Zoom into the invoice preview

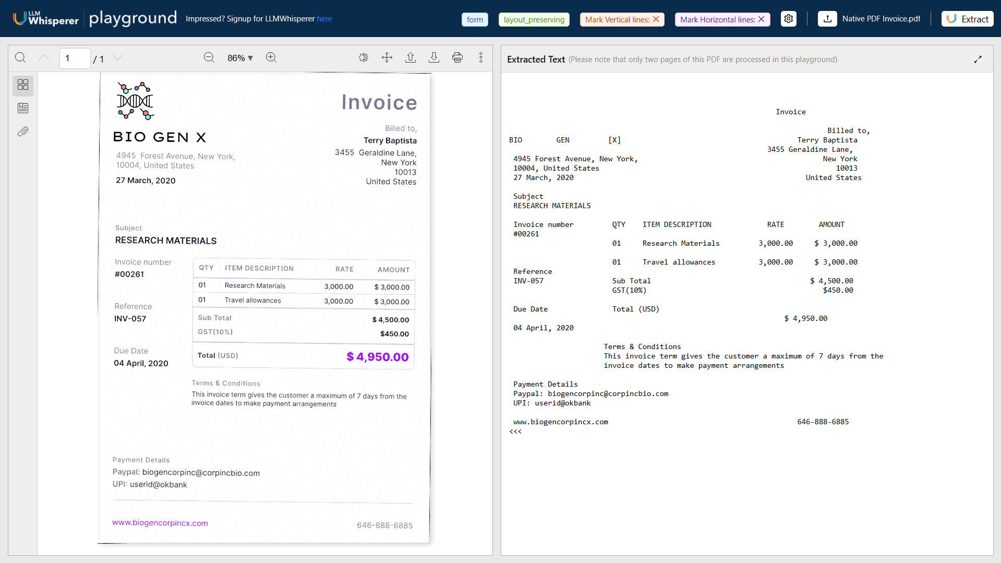[x=271, y=58]
